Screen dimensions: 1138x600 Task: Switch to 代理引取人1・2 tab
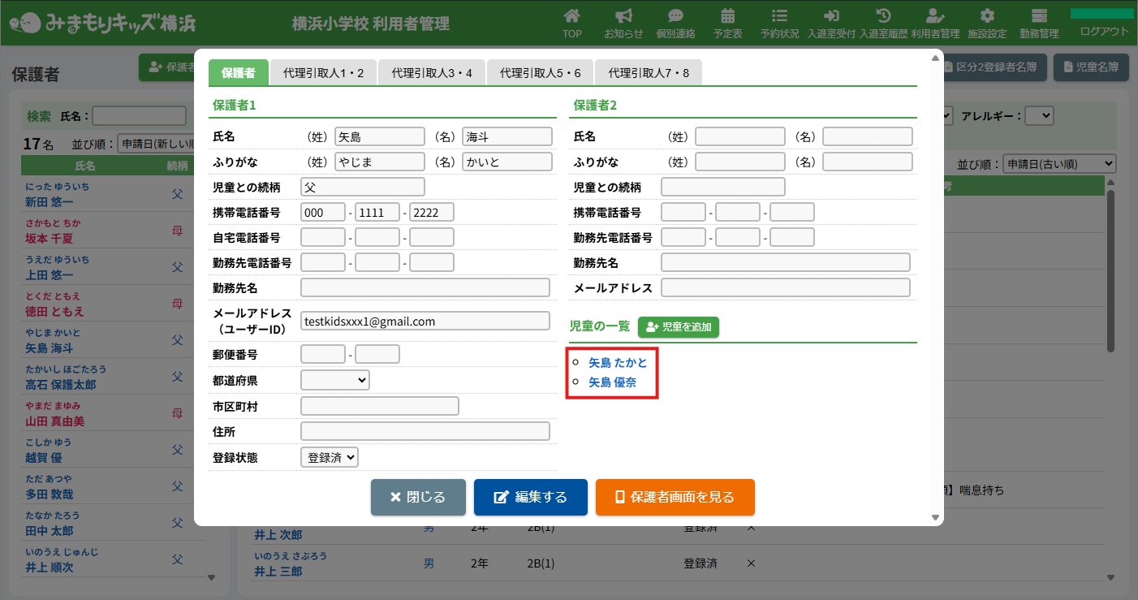[323, 73]
